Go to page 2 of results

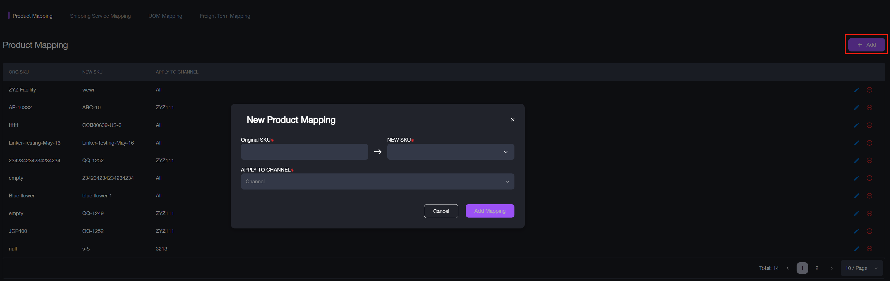[817, 268]
